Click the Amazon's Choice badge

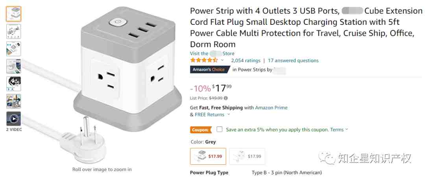(209, 69)
